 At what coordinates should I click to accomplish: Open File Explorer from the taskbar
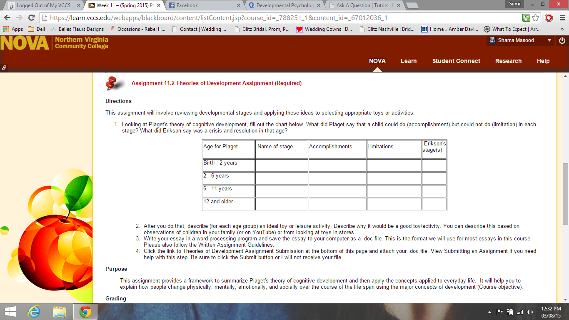60,312
